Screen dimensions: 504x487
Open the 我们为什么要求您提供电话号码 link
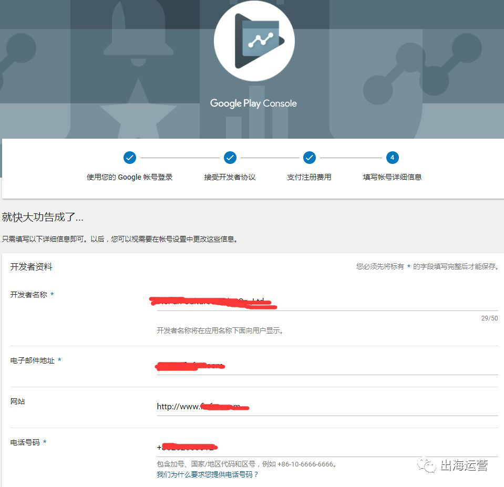click(x=208, y=474)
